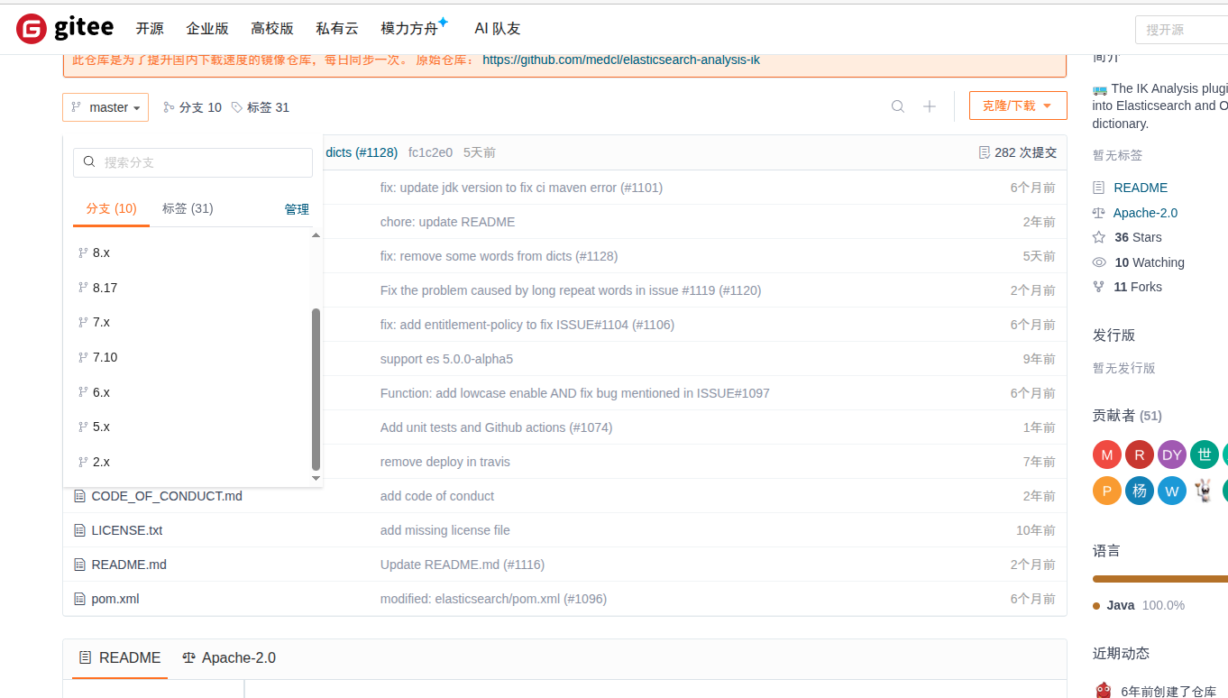Click the branch icon next to 分支 10
Image resolution: width=1228 pixels, height=698 pixels.
point(169,107)
